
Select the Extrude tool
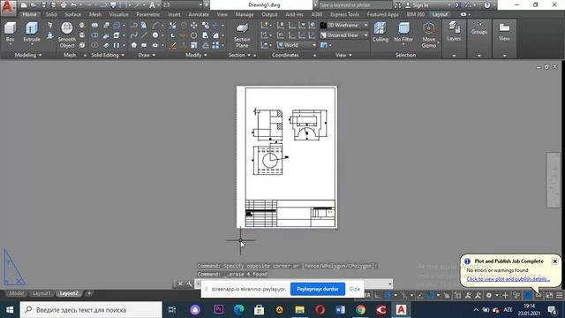coord(32,33)
